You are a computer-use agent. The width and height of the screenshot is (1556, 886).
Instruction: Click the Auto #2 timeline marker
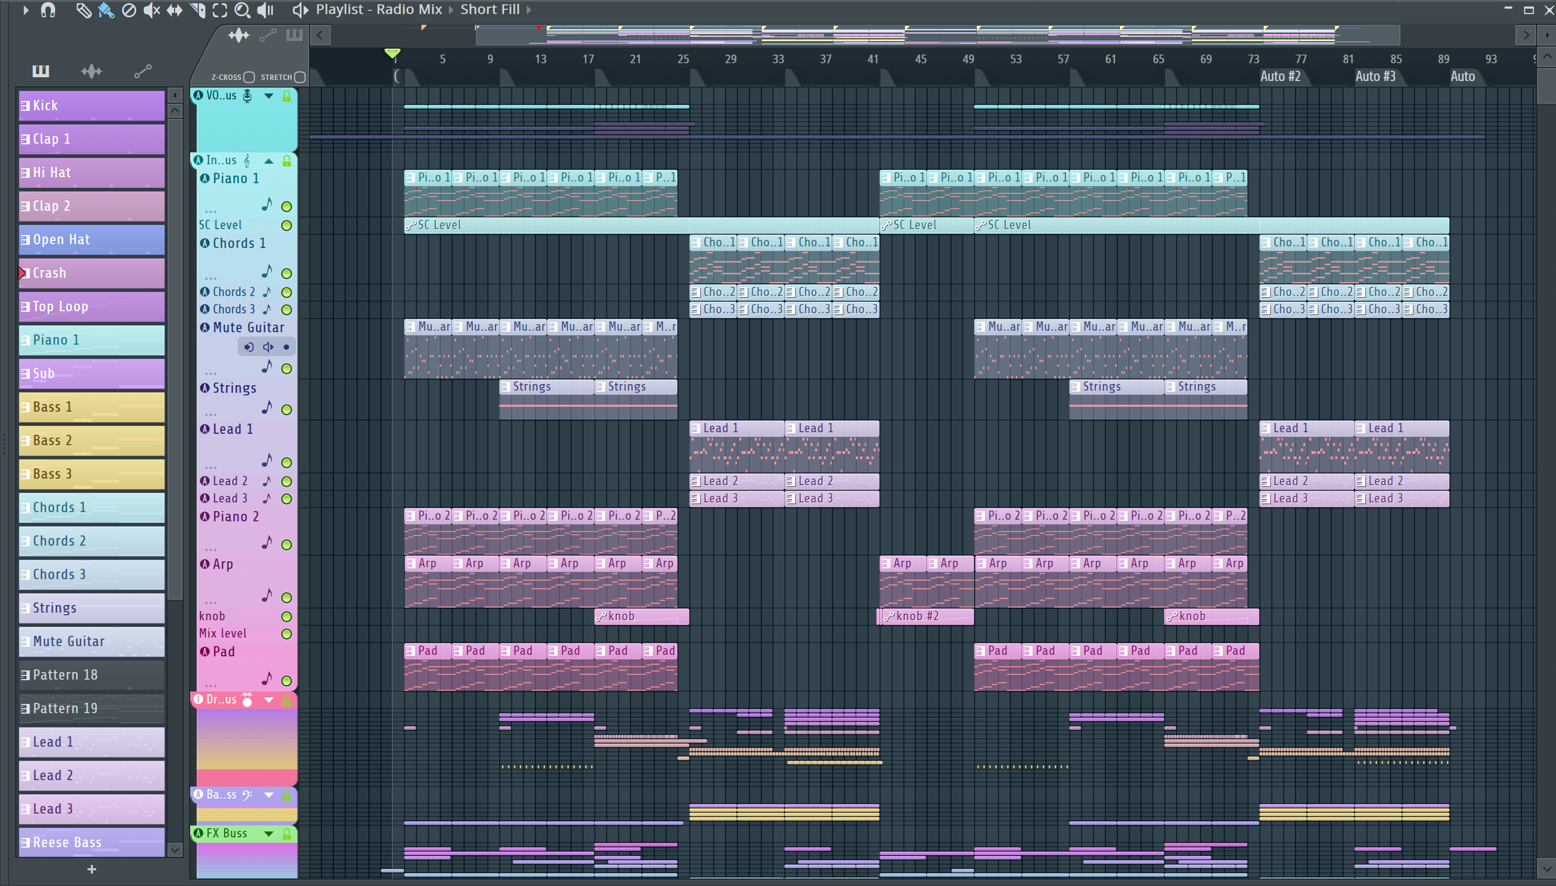(1280, 77)
